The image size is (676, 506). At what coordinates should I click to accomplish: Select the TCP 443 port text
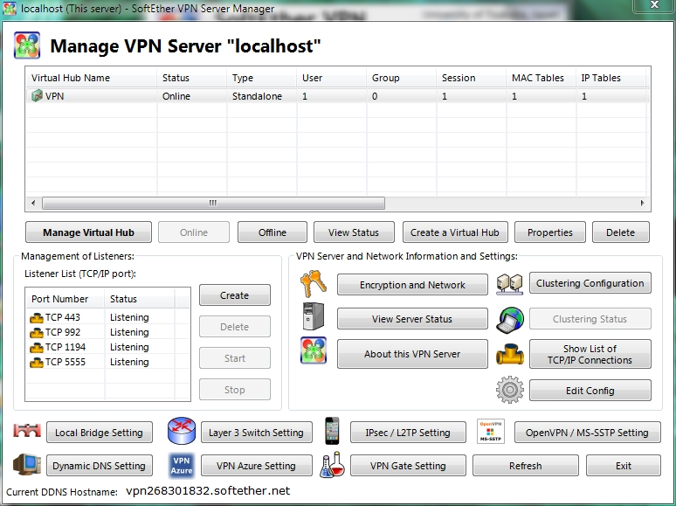pos(63,317)
